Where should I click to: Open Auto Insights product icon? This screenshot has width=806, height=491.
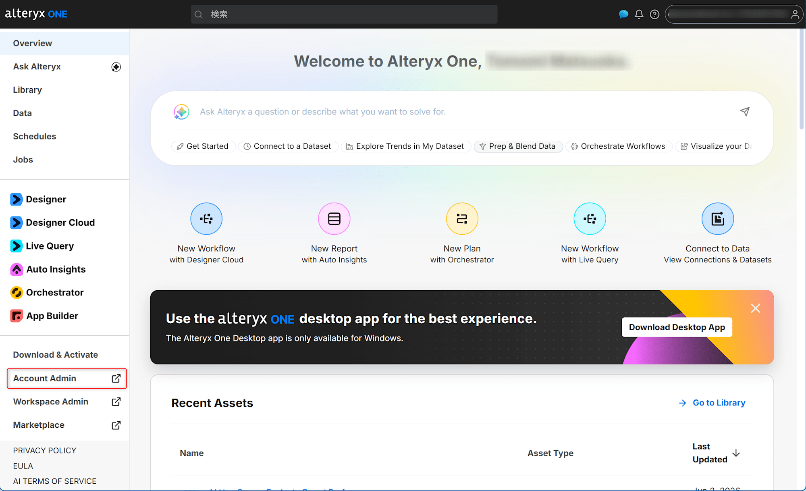click(x=16, y=269)
